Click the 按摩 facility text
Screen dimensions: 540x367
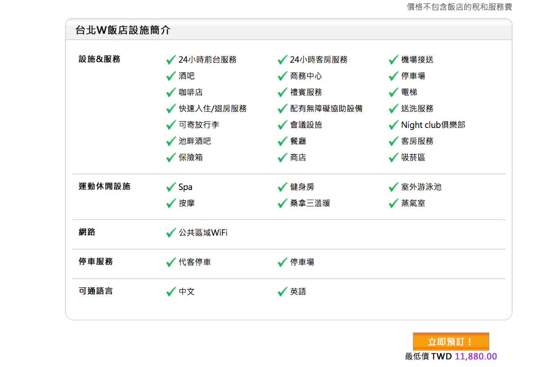(186, 203)
